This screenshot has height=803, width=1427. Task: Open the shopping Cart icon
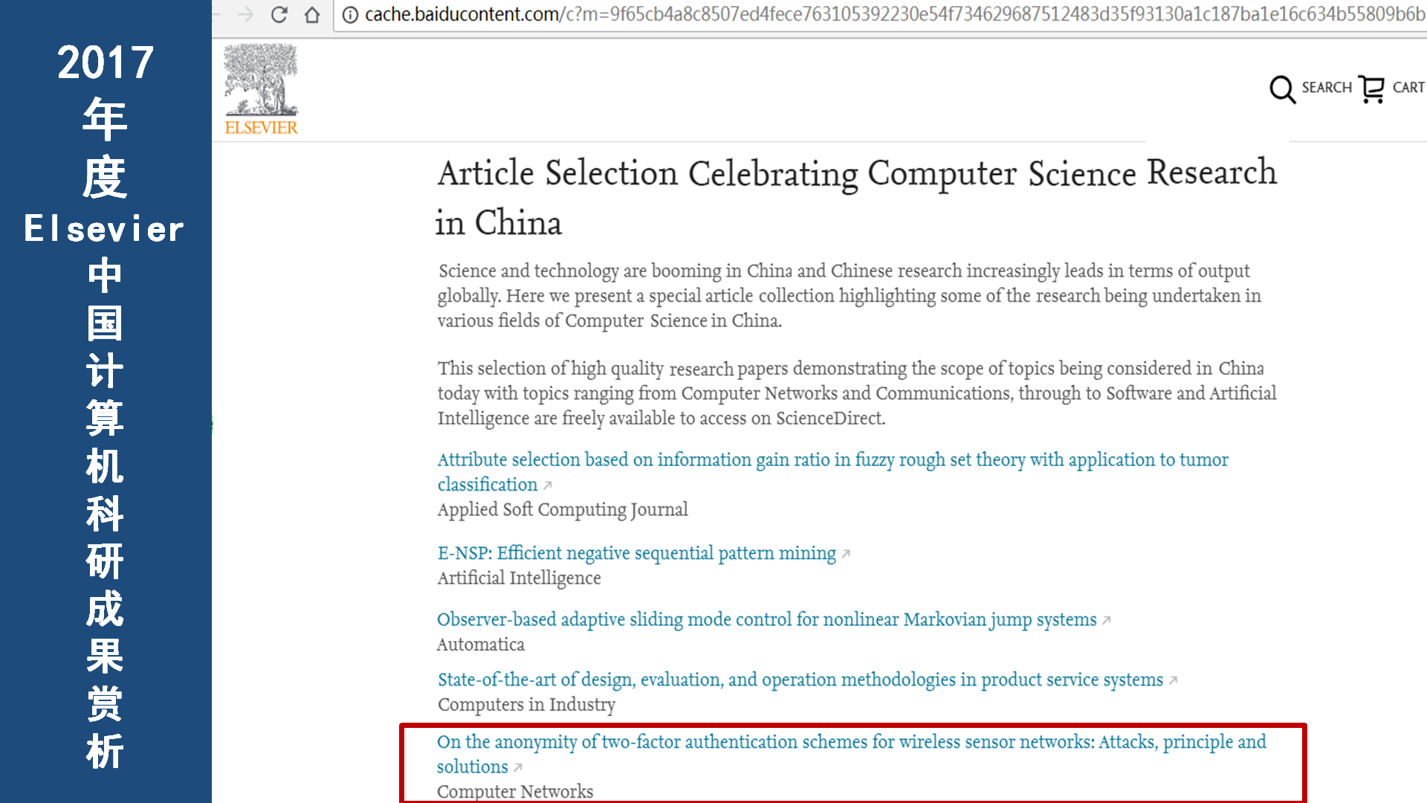[x=1371, y=89]
